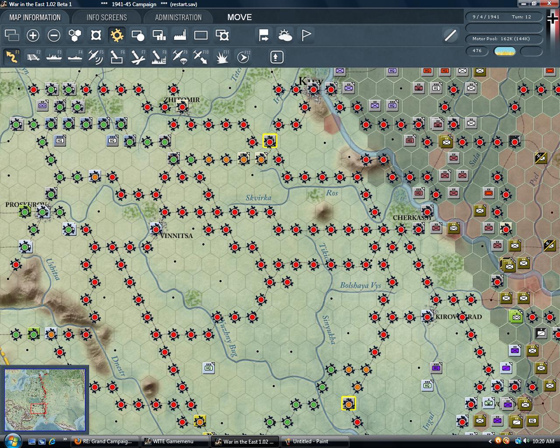The width and height of the screenshot is (560, 448).
Task: Switch to RE: Grand Campaig... taskbar window
Action: (105, 441)
